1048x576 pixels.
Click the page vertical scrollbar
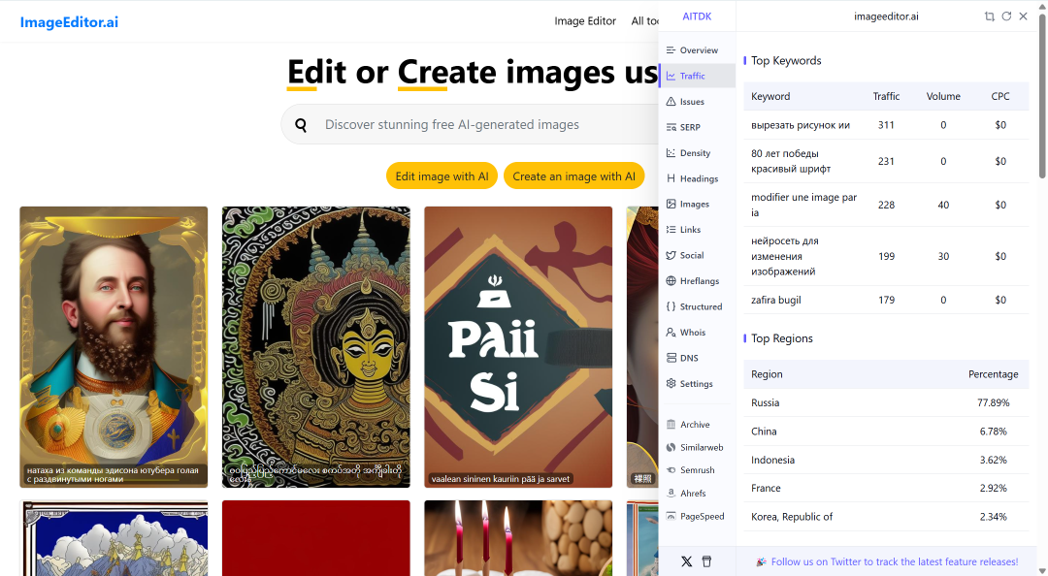[x=1042, y=96]
